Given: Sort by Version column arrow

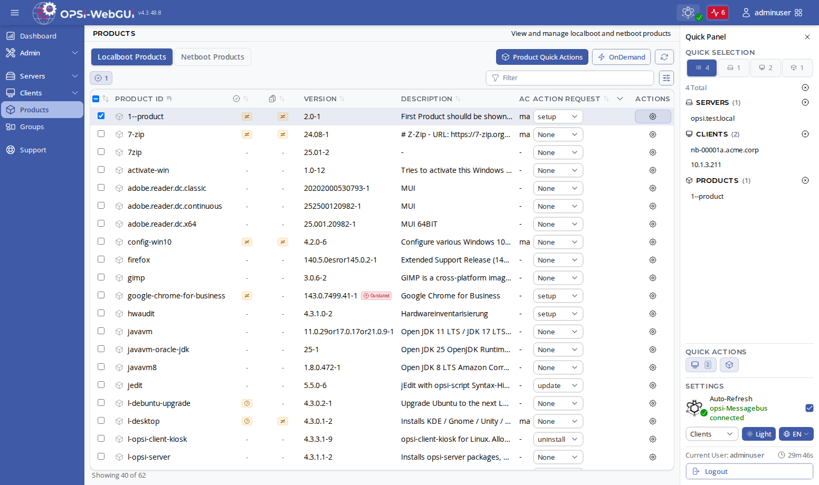Looking at the screenshot, I should [342, 99].
